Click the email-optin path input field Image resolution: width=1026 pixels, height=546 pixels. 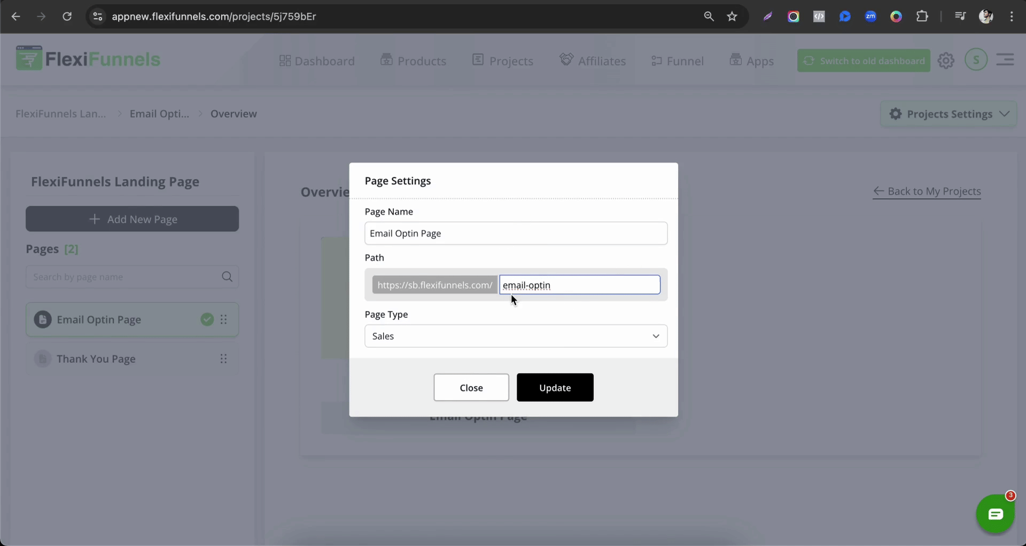(x=580, y=285)
